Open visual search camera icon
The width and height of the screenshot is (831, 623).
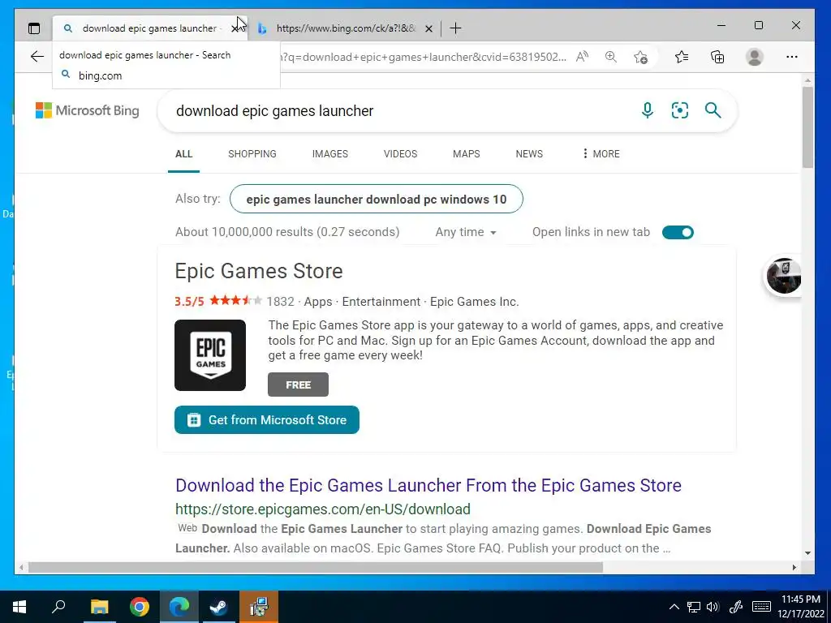tap(679, 110)
